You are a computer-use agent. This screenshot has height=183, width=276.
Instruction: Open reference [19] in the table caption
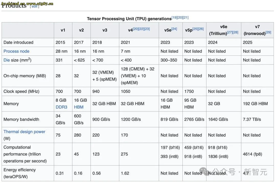coord(174,17)
